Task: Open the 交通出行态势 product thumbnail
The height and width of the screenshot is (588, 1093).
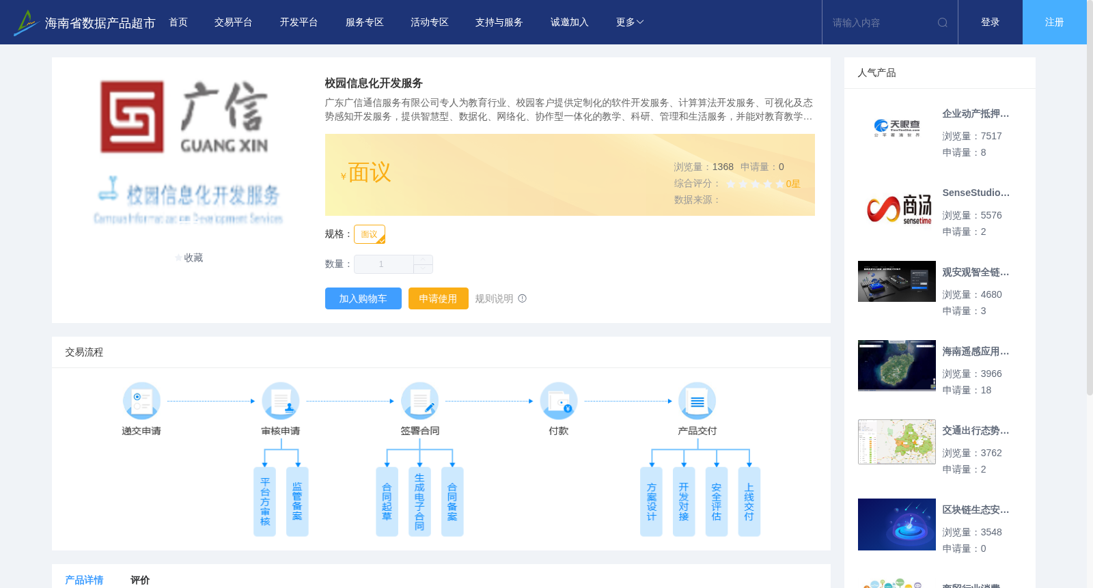Action: click(897, 442)
